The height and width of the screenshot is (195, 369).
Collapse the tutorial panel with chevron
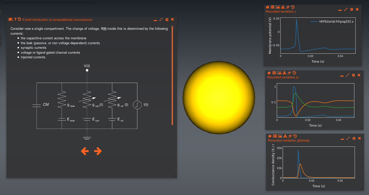click(x=167, y=20)
